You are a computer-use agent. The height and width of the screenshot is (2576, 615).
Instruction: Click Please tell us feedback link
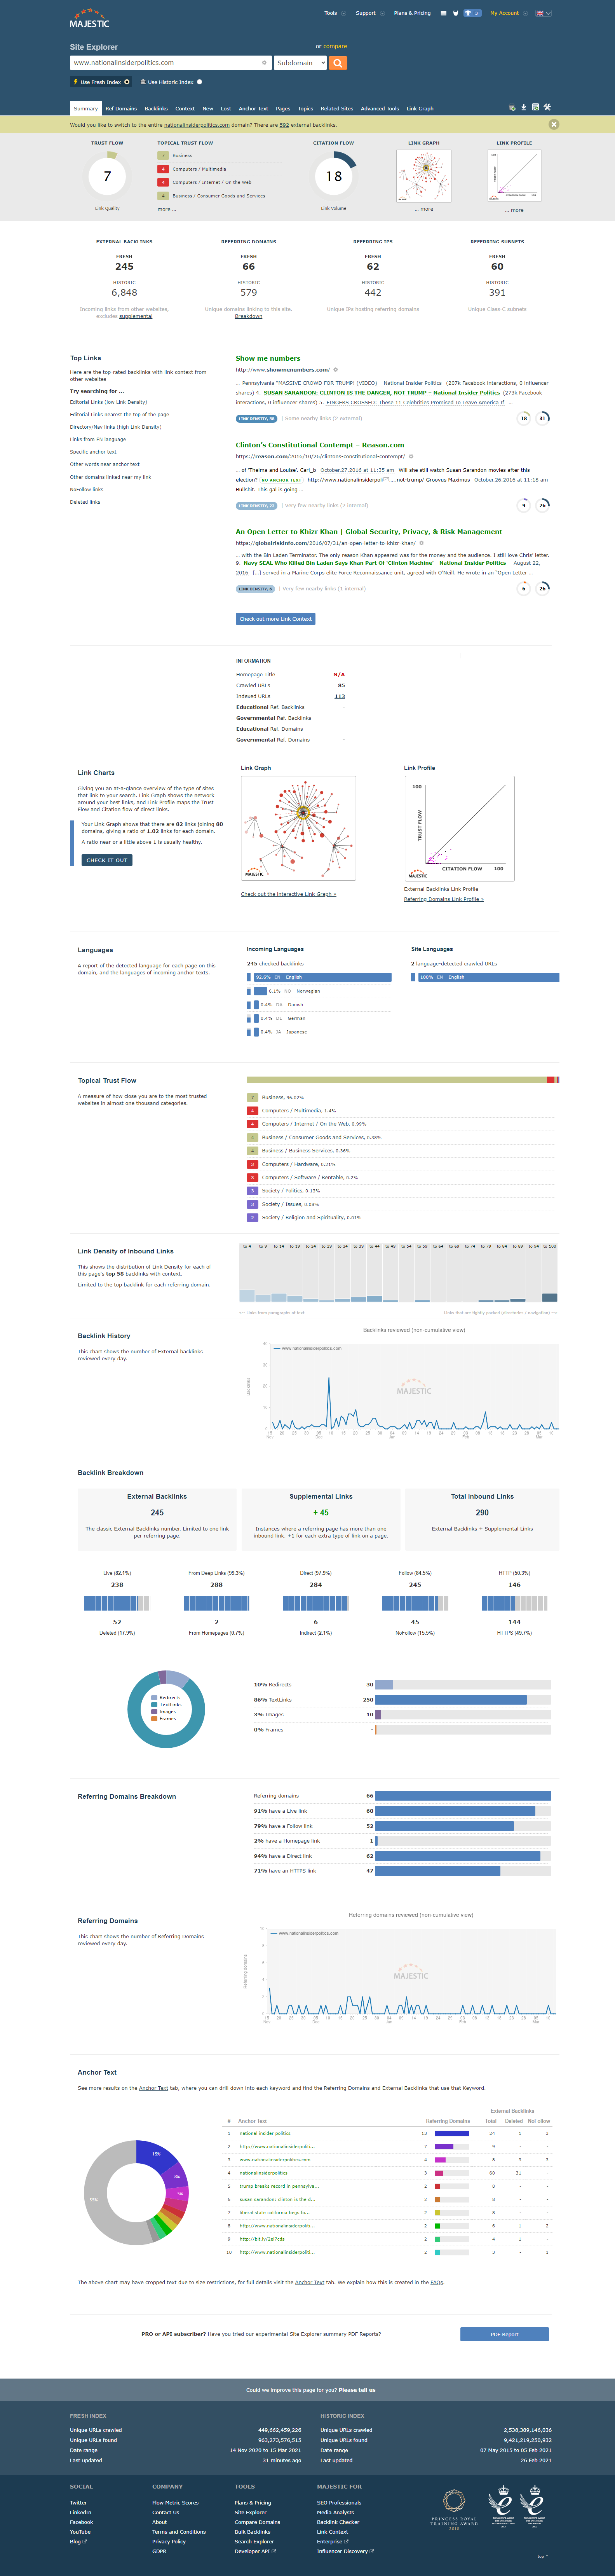(x=357, y=2390)
